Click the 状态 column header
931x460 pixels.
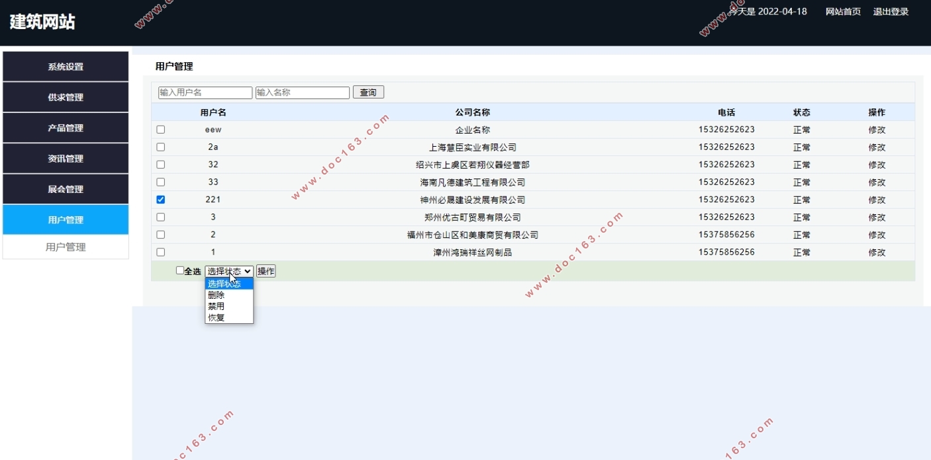tap(802, 112)
